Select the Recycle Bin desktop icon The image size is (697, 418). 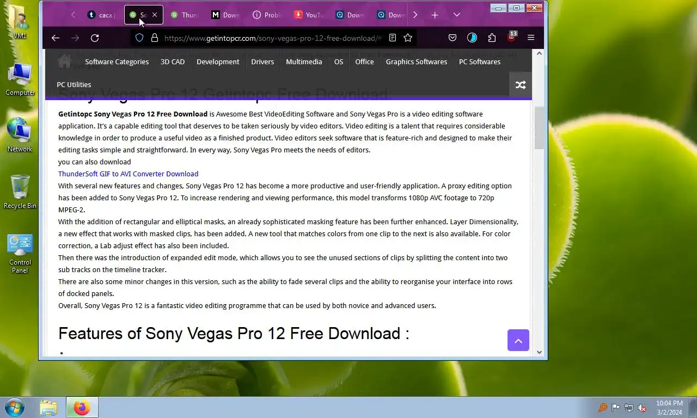pyautogui.click(x=20, y=192)
